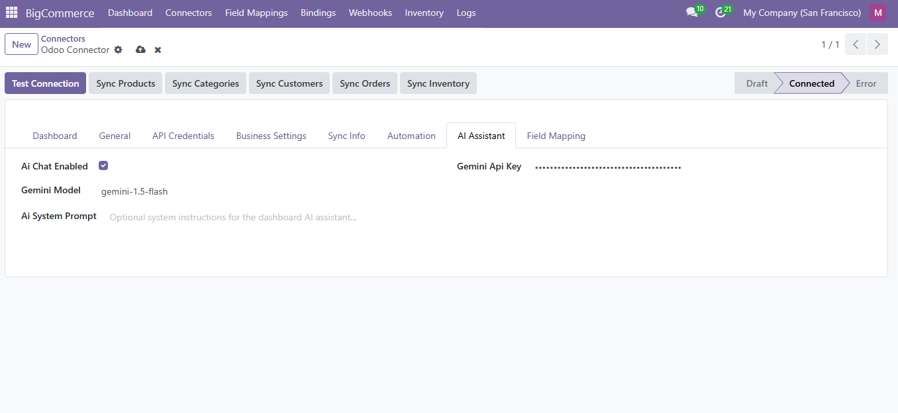Uncheck the Ai Chat Enabled checkbox
This screenshot has width=898, height=413.
tap(103, 166)
